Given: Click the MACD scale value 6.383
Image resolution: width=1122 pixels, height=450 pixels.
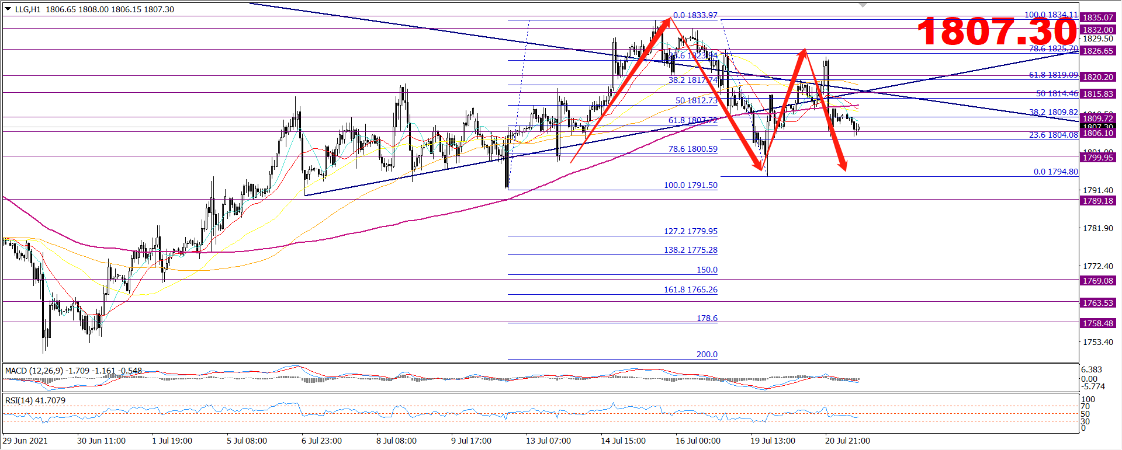Looking at the screenshot, I should 1092,369.
